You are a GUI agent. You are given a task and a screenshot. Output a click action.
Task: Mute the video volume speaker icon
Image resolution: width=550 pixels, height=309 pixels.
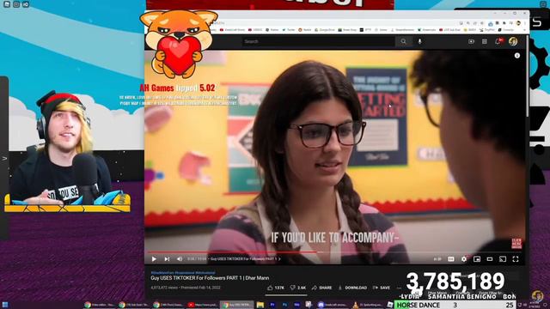pyautogui.click(x=180, y=259)
